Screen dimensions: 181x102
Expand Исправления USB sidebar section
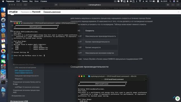tap(19, 101)
